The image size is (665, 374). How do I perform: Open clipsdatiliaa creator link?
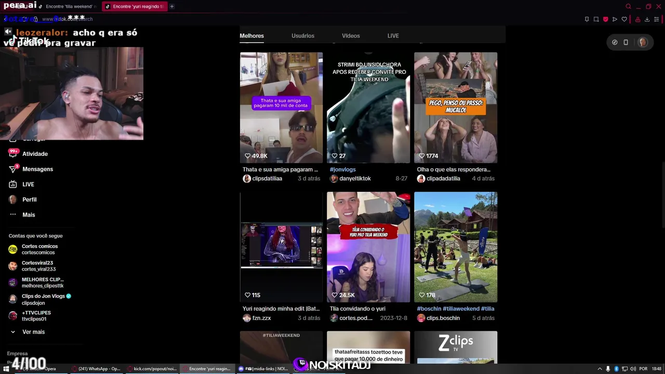pyautogui.click(x=267, y=179)
